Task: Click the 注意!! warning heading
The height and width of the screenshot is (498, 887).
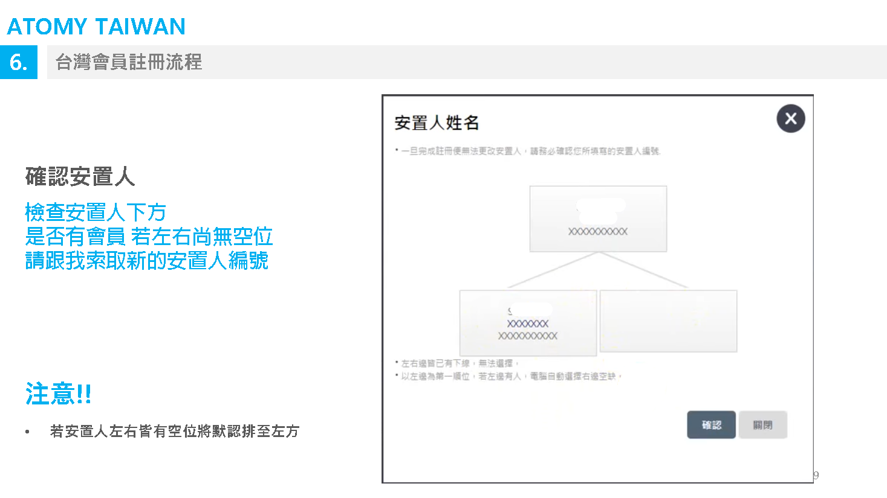Action: (59, 394)
